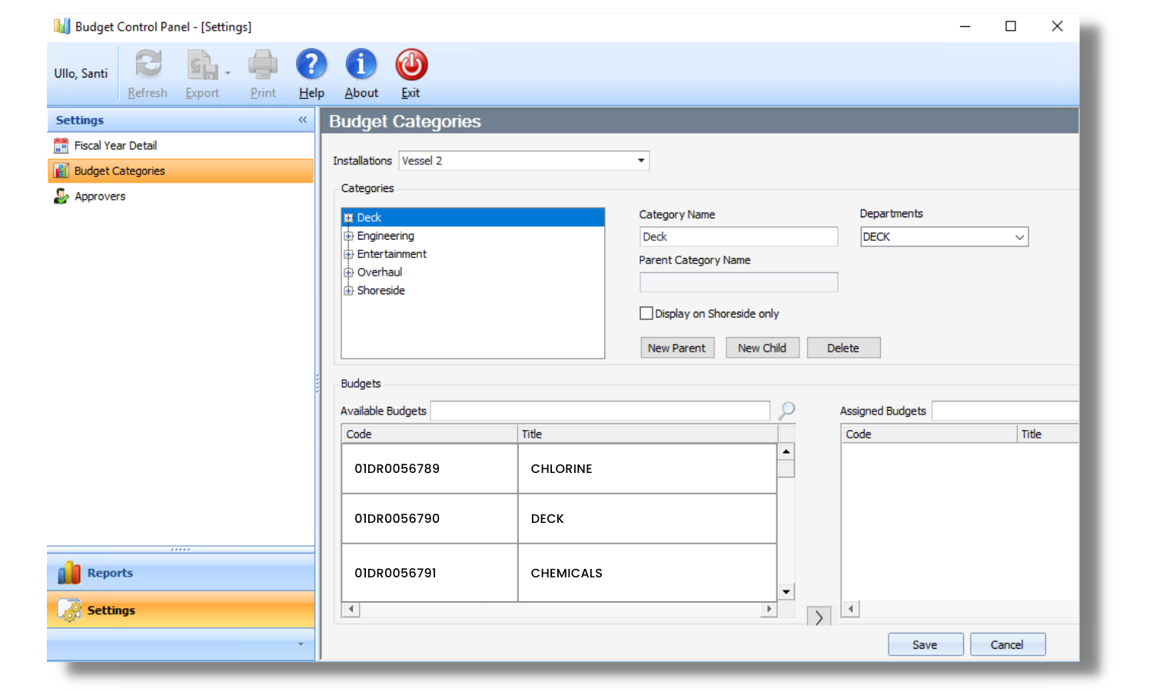
Task: Select Budget Categories in the Settings list
Action: click(x=118, y=170)
